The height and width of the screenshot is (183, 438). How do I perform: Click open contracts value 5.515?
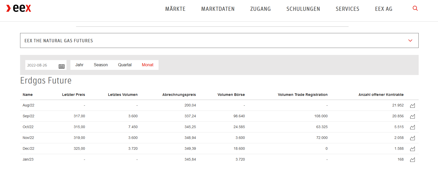click(x=399, y=127)
